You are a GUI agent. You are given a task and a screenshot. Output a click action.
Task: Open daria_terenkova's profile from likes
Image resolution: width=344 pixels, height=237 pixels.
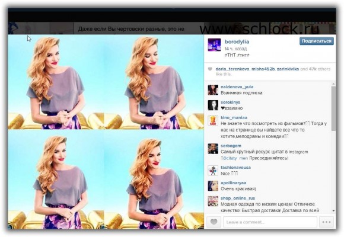pyautogui.click(x=232, y=69)
